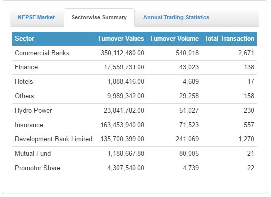This screenshot has height=197, width=271.
Task: Select the Commercial Banks row
Action: (135, 53)
